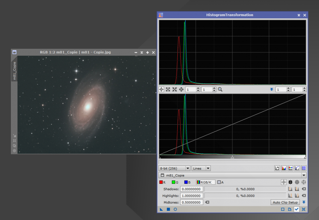Screen dimensions: 319x220
Task: Reset the Midtones value with its clear icon
Action: pos(207,202)
